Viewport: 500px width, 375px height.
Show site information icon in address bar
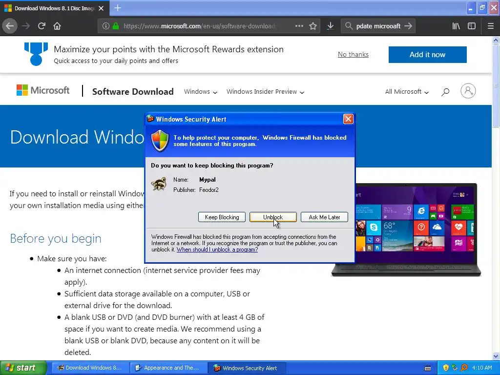point(106,26)
